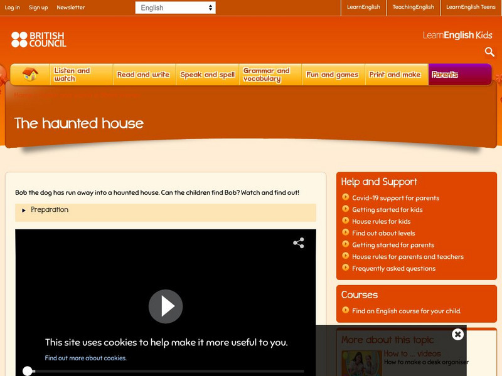
Task: Click the video progress slider handle
Action: click(x=28, y=371)
